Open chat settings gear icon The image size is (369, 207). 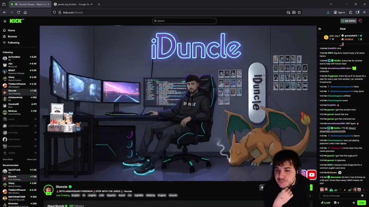pyautogui.click(x=354, y=203)
